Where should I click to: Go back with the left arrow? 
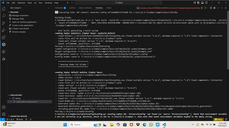click(68, 3)
